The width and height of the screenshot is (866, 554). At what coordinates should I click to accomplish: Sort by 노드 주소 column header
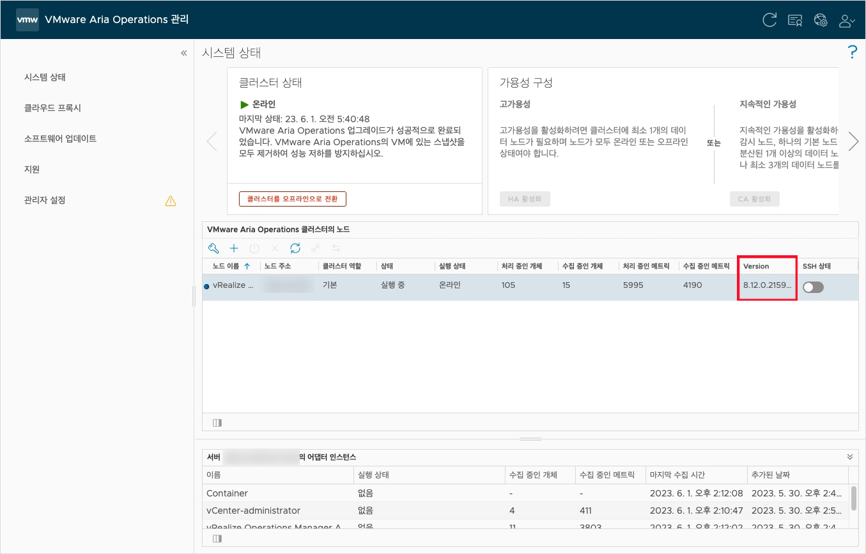(x=278, y=266)
